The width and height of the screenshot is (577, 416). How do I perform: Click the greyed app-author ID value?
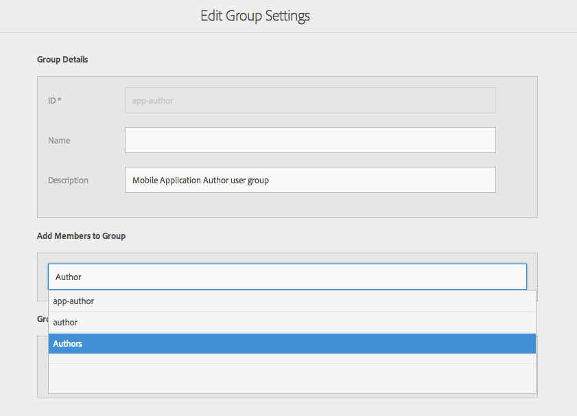pyautogui.click(x=153, y=100)
